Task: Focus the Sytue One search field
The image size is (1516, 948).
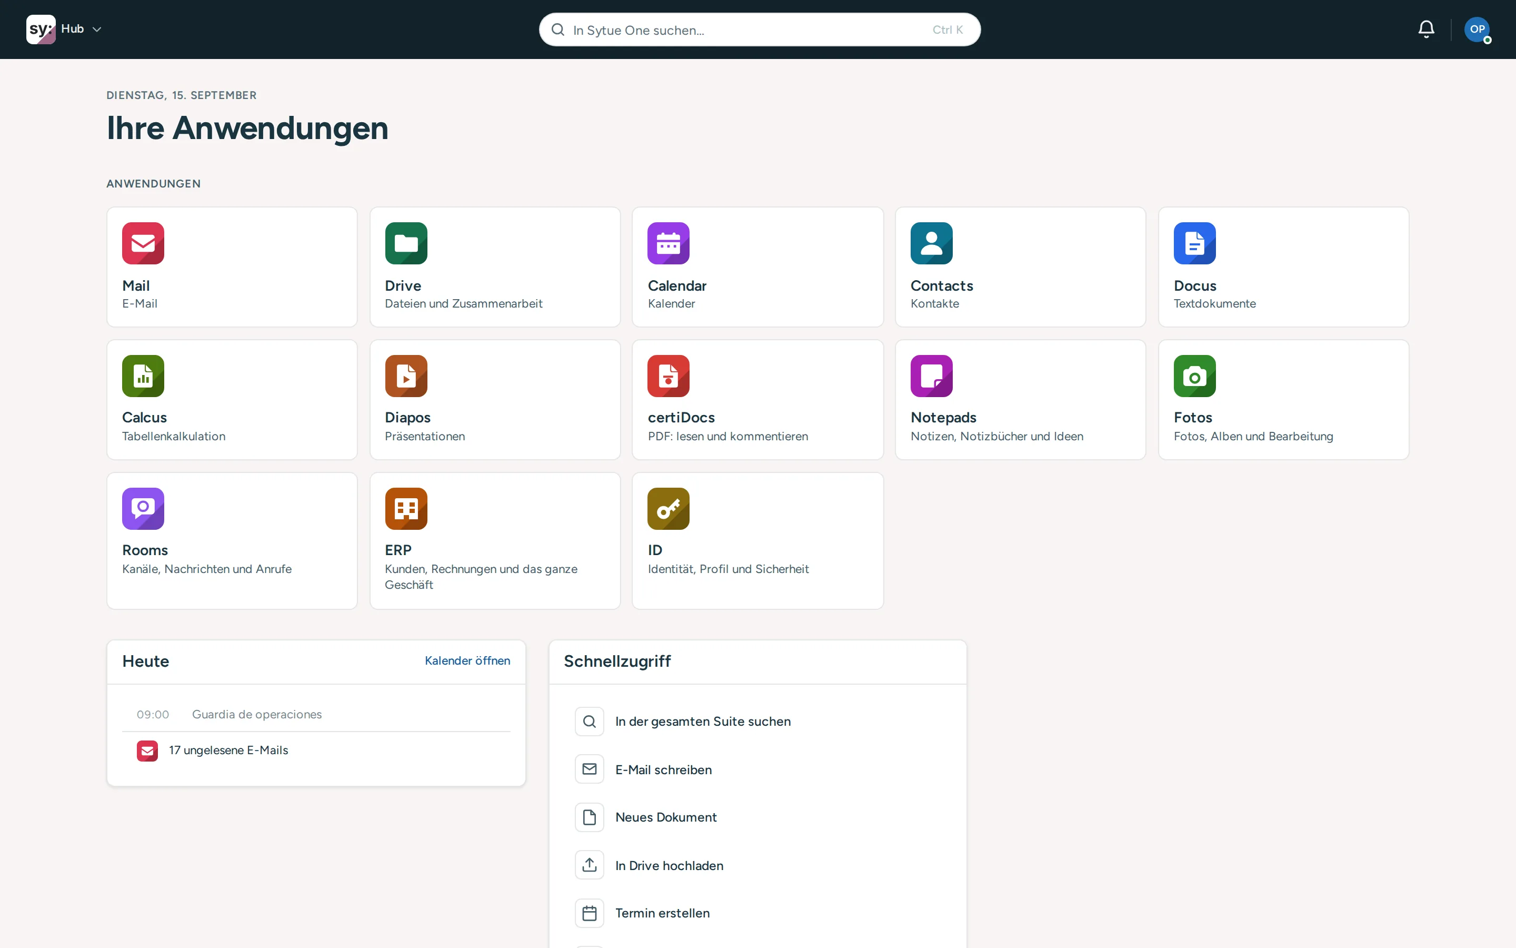Action: 760,29
